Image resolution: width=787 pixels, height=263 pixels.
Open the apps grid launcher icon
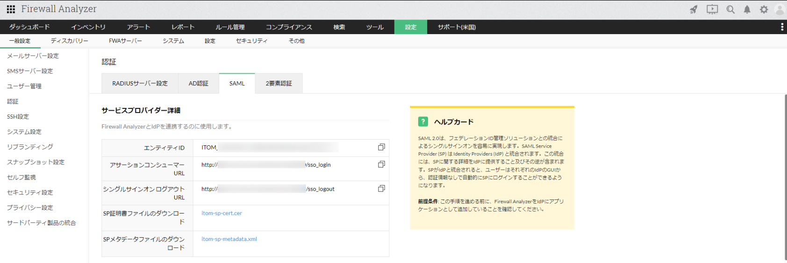click(11, 9)
